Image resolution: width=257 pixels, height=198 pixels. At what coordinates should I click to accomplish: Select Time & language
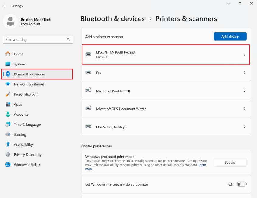point(37,124)
